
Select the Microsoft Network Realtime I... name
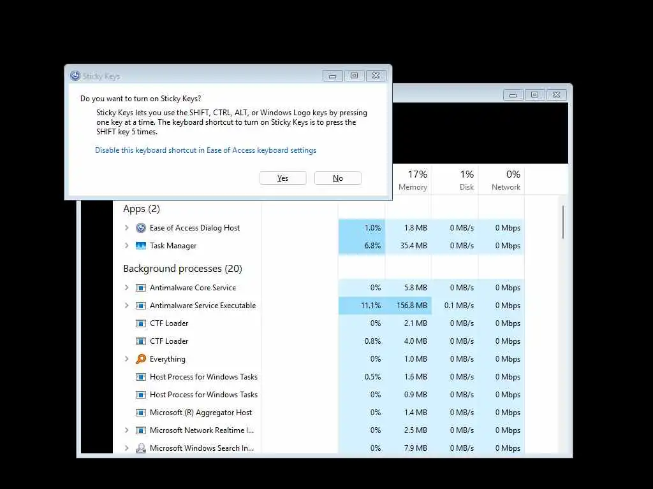pos(202,430)
